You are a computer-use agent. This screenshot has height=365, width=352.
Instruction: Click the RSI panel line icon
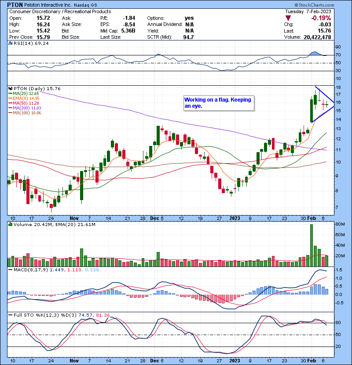[10, 43]
